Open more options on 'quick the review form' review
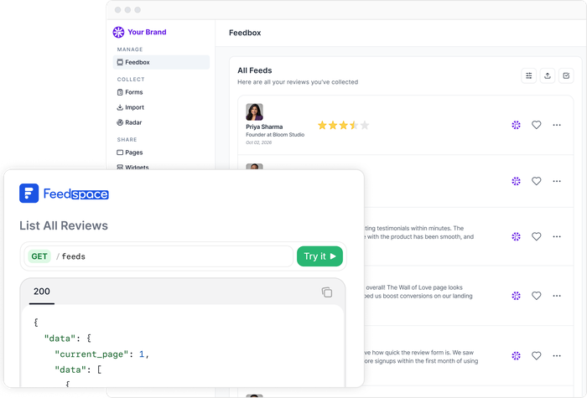587x398 pixels. click(557, 356)
